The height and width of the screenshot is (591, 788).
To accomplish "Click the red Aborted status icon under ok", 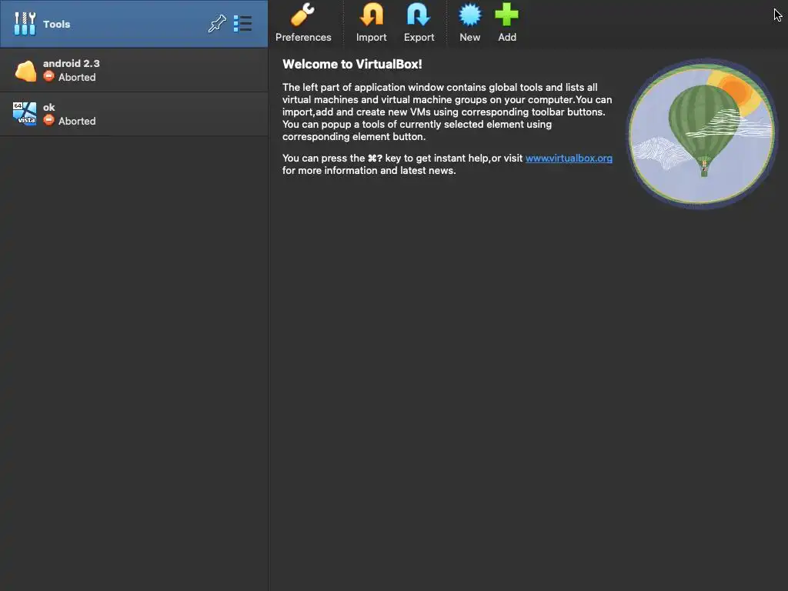I will tap(48, 120).
